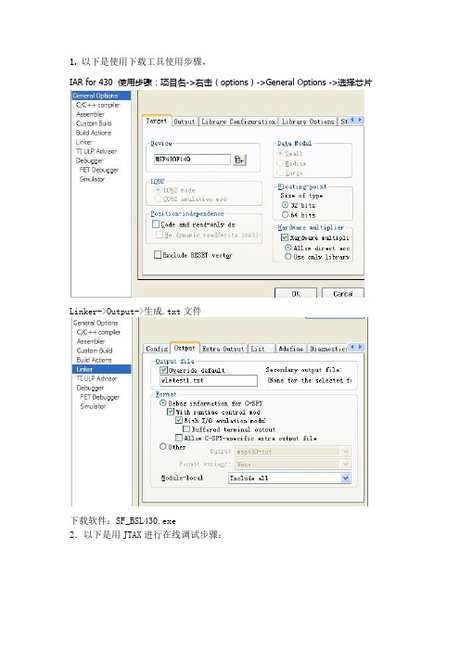Open the Format variant None dropdown
The height and width of the screenshot is (651, 460).
(x=345, y=465)
